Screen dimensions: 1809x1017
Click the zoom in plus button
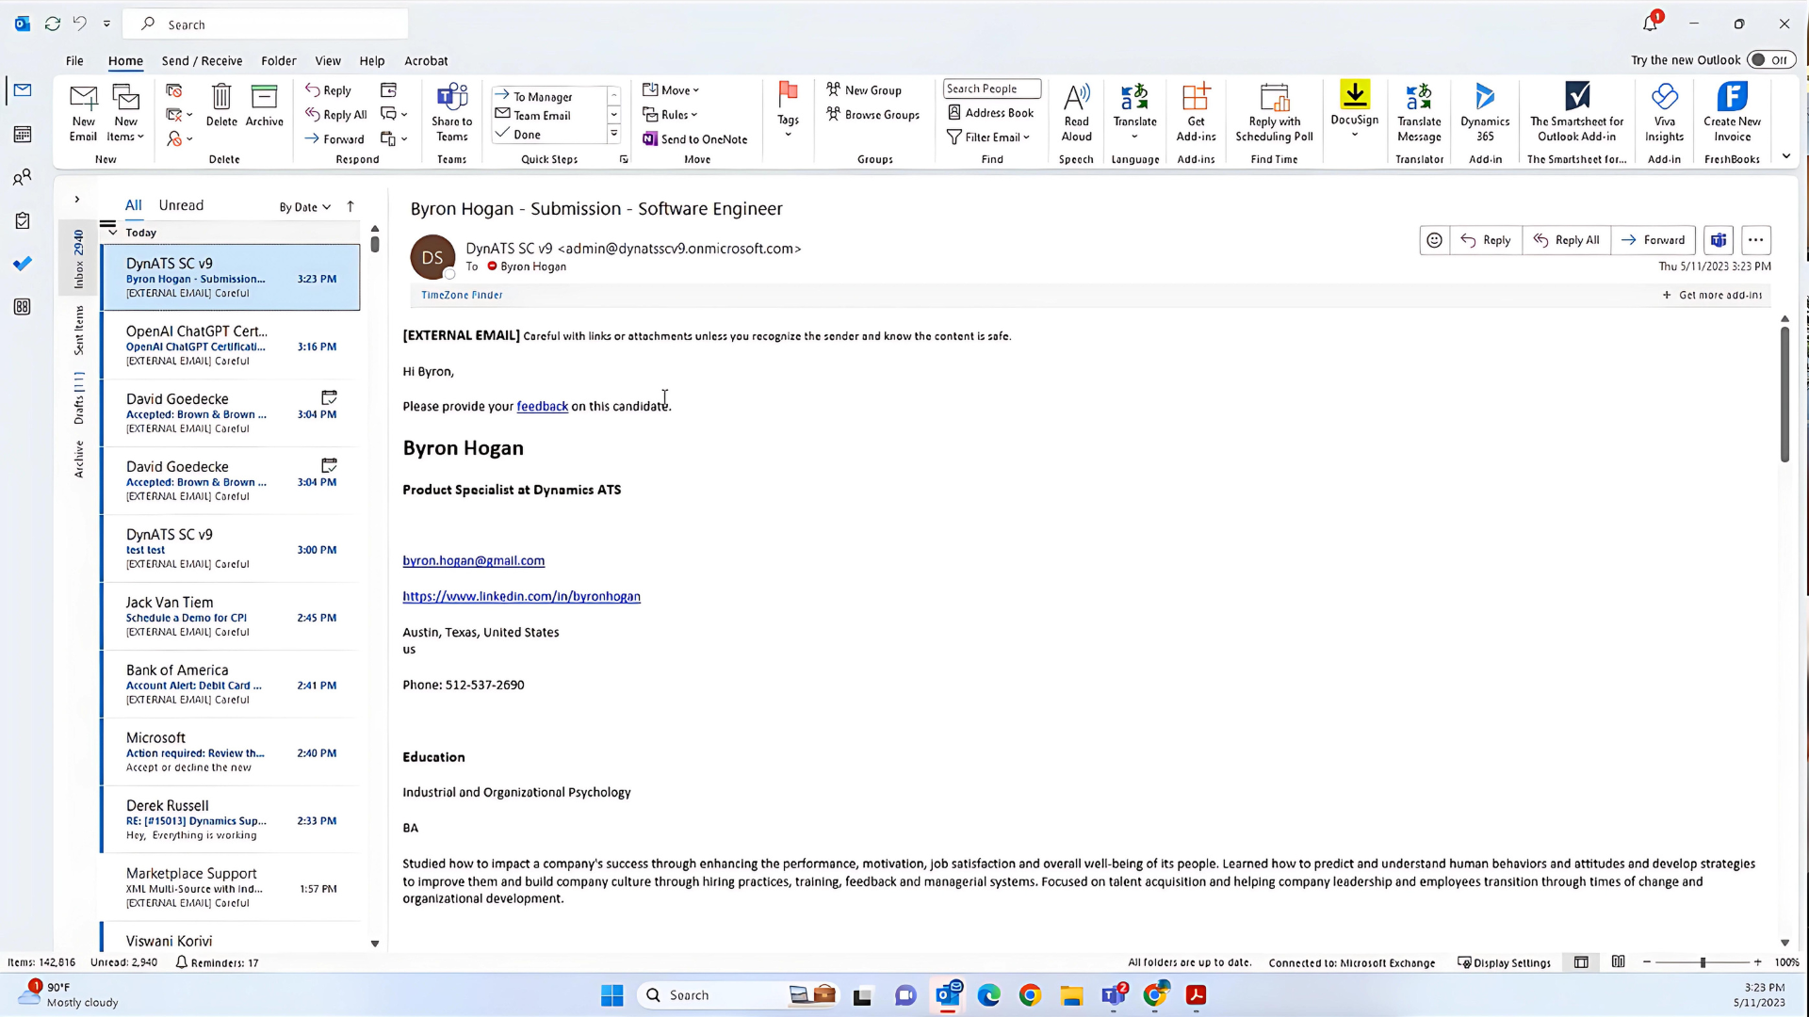pos(1757,962)
